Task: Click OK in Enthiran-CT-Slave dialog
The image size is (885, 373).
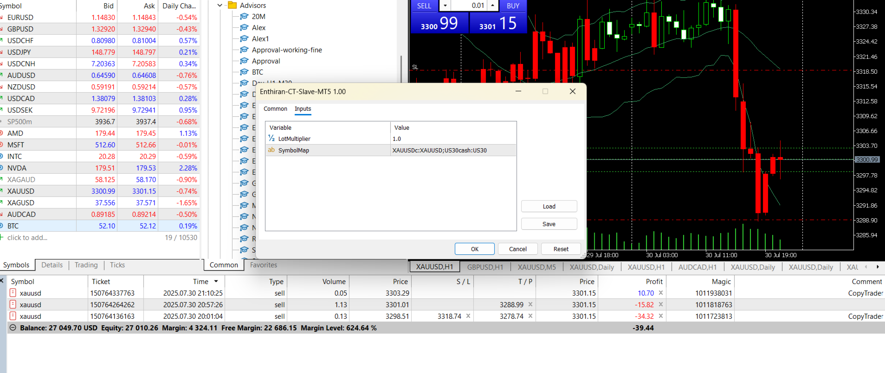Action: coord(475,249)
